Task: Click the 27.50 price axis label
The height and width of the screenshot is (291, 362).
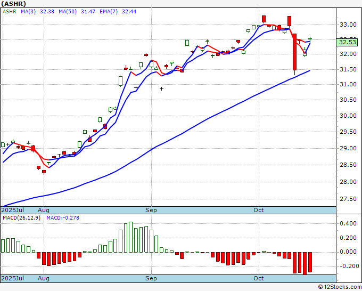Action: click(348, 199)
